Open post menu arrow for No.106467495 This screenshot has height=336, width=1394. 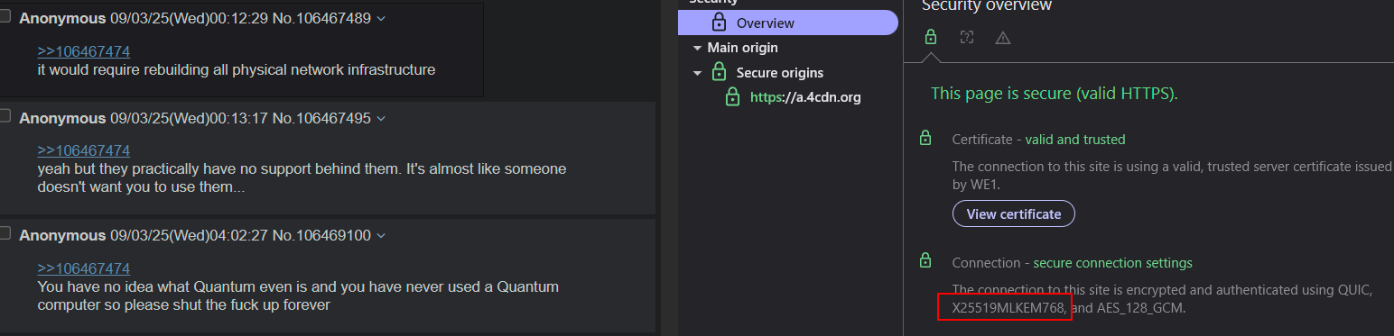(x=380, y=119)
